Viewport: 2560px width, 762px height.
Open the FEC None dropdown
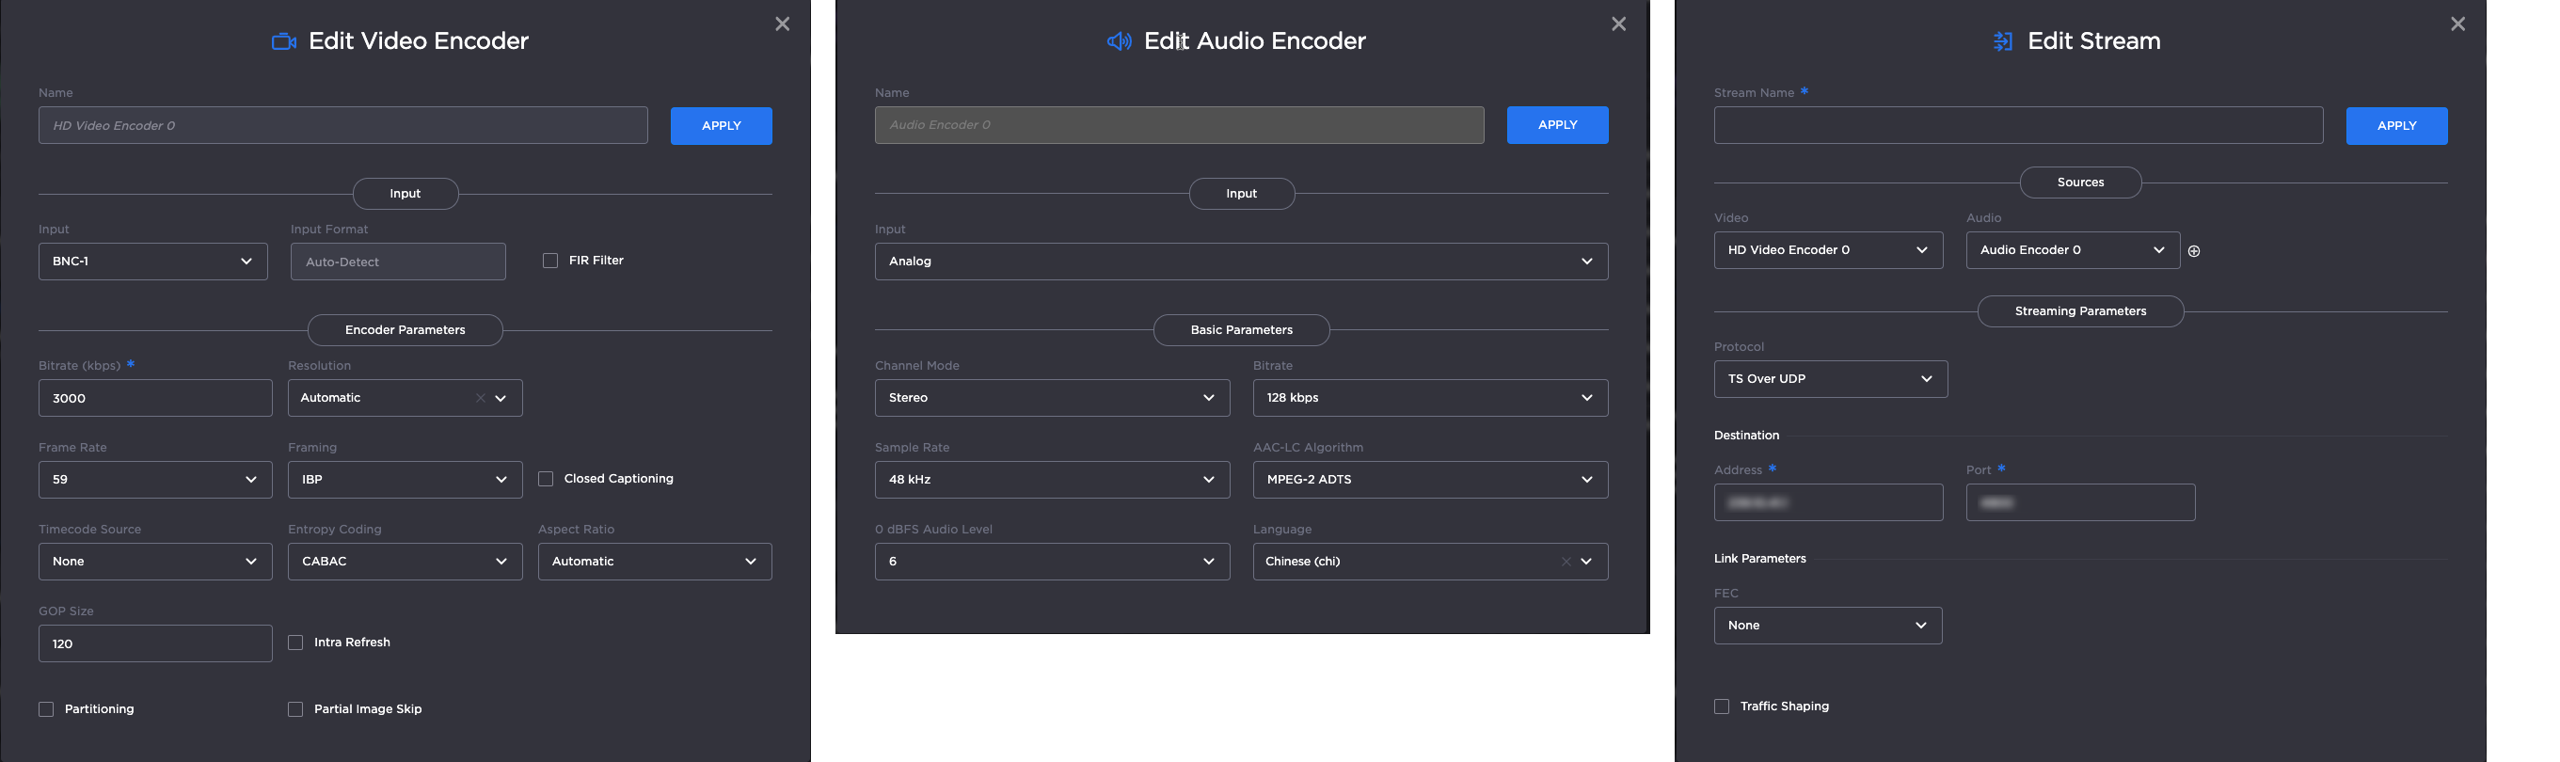coord(1826,626)
